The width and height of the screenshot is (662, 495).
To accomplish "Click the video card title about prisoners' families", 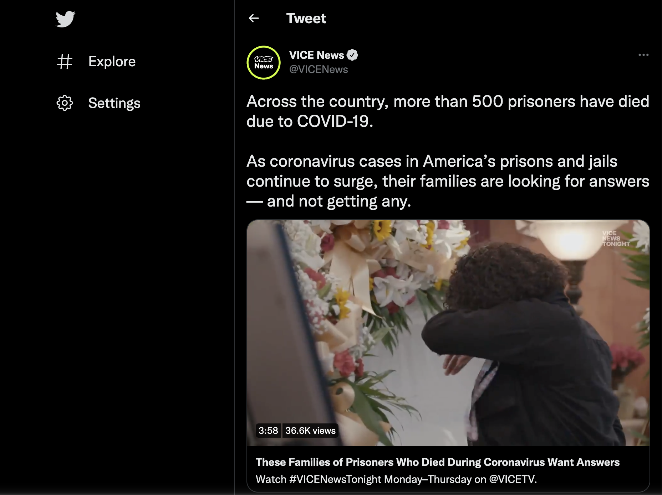I will coord(438,462).
